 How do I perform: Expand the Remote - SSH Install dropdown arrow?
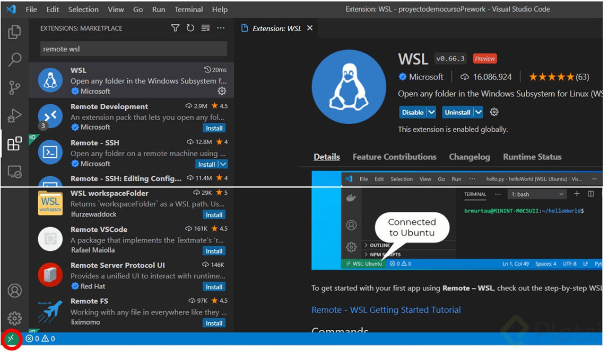pyautogui.click(x=223, y=164)
